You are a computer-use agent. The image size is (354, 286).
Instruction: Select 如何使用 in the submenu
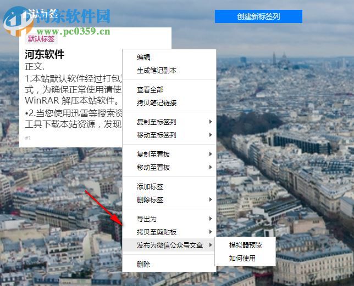245,258
